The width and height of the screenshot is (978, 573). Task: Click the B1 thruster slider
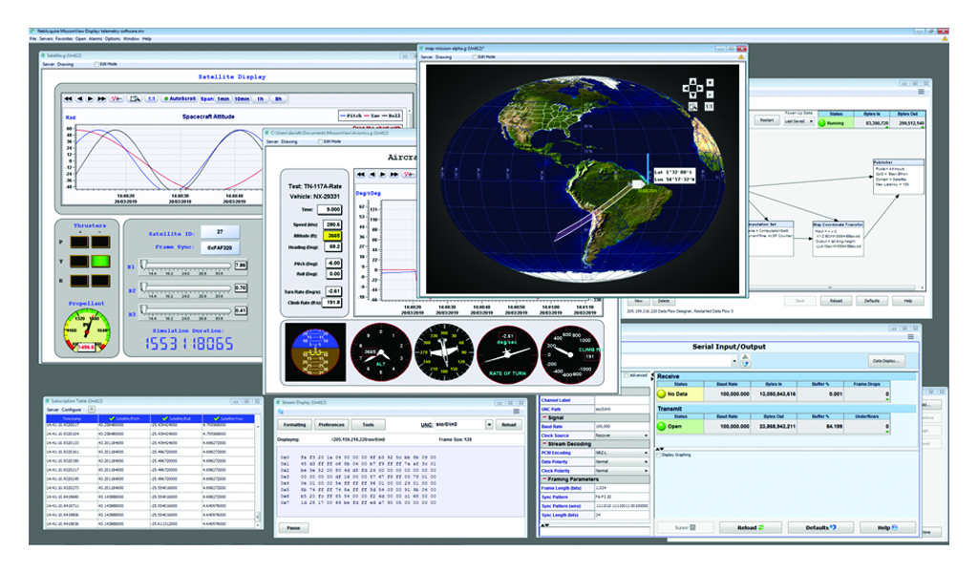[186, 265]
